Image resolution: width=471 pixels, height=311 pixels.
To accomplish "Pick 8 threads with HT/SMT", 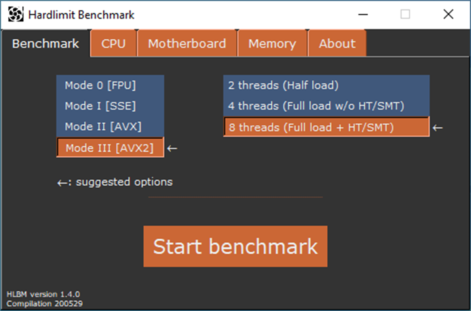I will (311, 127).
